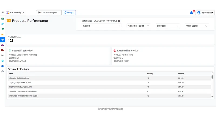
Task: Click the $239.92 revenue cell
Action: coord(181,91)
